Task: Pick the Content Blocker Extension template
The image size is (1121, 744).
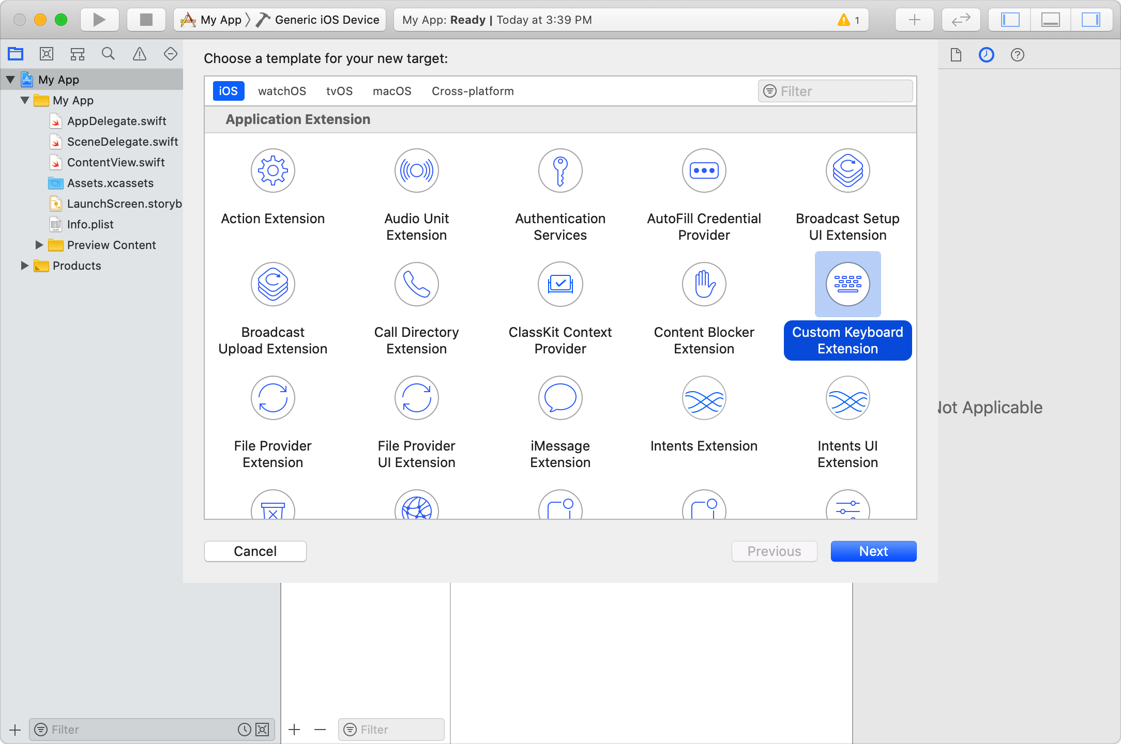Action: (x=704, y=285)
